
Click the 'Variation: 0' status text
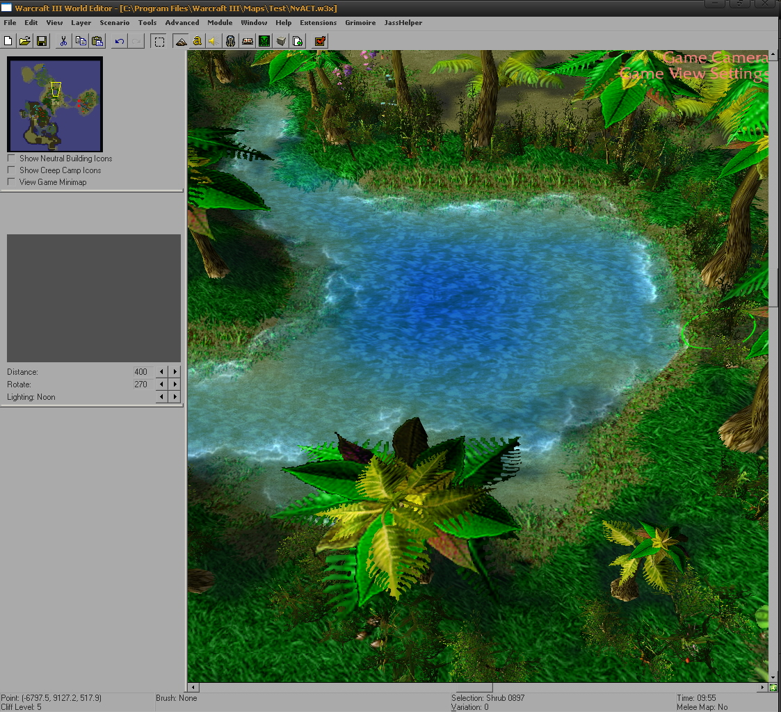[469, 707]
